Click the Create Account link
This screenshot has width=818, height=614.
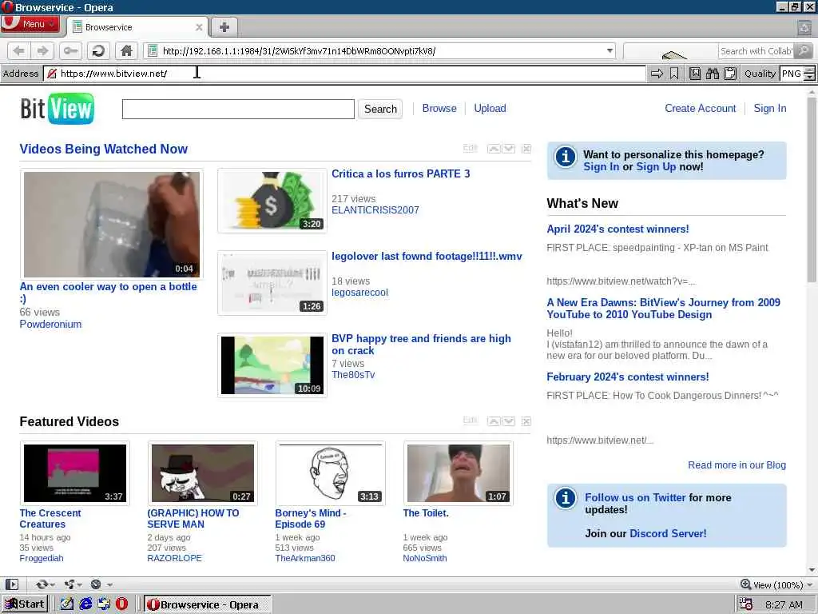tap(700, 108)
